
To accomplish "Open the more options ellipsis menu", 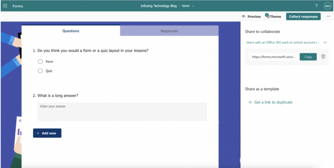I will point(328,16).
